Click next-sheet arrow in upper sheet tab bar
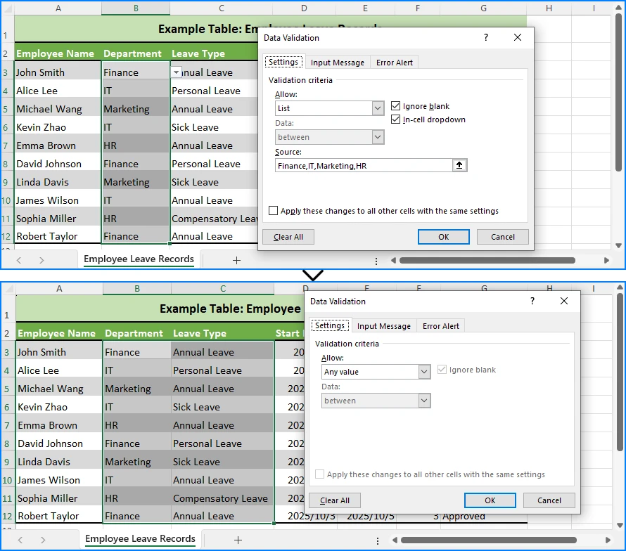Image resolution: width=626 pixels, height=551 pixels. 41,260
